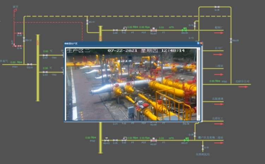Viewport: 265px width, 164px height.
Task: Click the 棚户区及黄桷二级站 outlet label
Action: tap(211, 138)
